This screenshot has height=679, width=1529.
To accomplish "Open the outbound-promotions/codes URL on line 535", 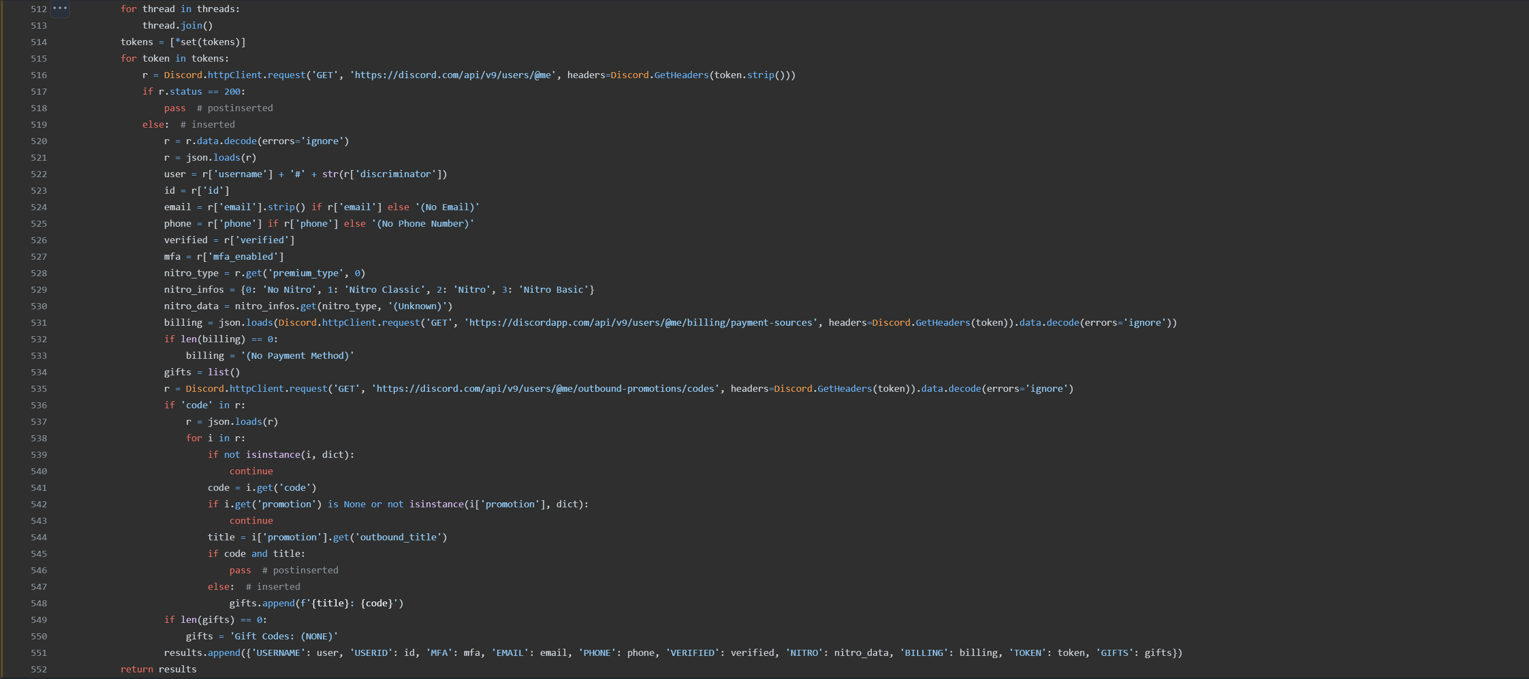I will 543,389.
